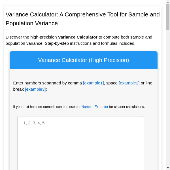Click the 'Enter numbers separated by comma' text
The width and height of the screenshot is (170, 170).
click(47, 83)
